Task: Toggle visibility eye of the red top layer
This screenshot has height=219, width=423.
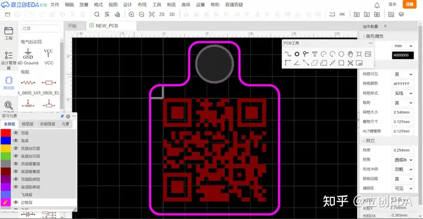Action: (16, 133)
